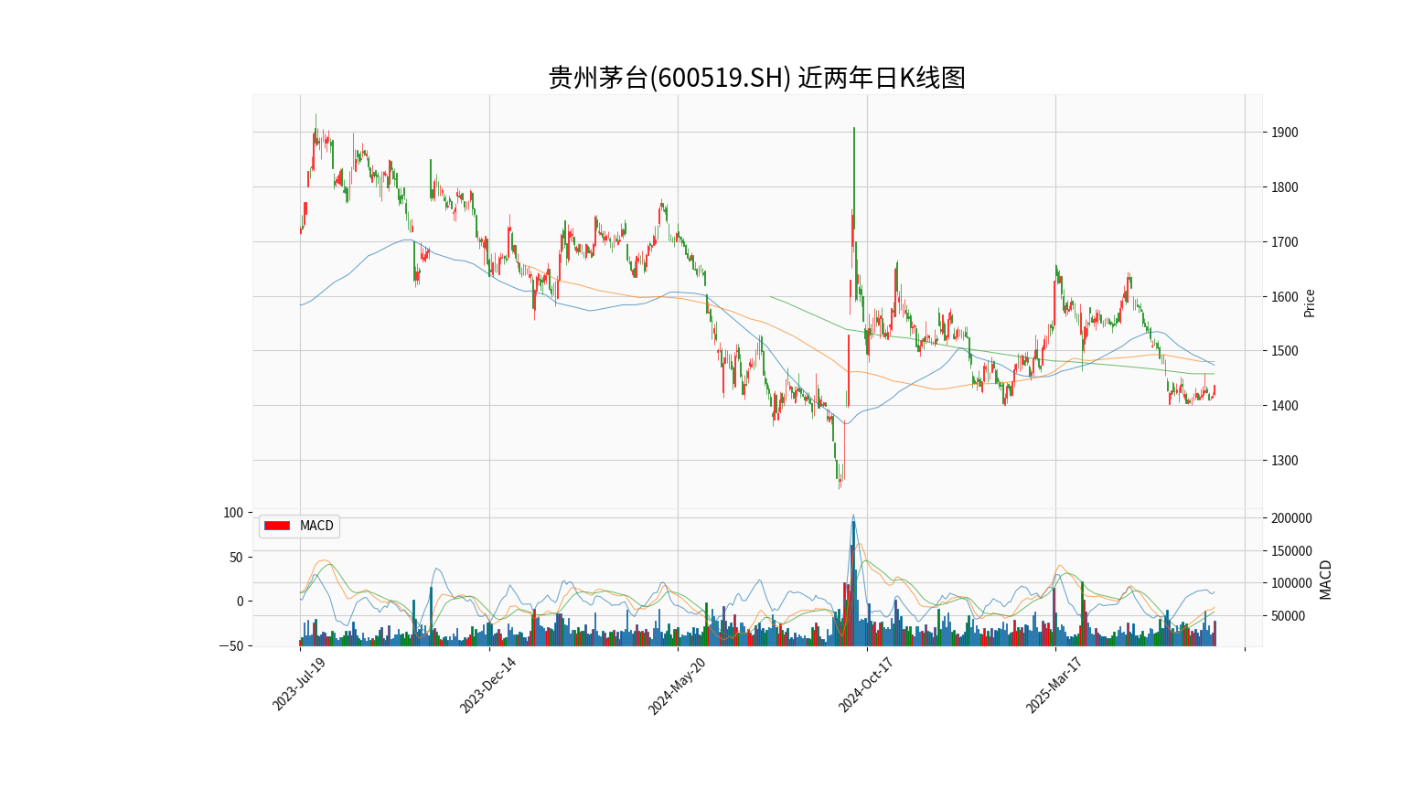Click price tick label 1800
This screenshot has width=1402, height=788.
point(1285,187)
